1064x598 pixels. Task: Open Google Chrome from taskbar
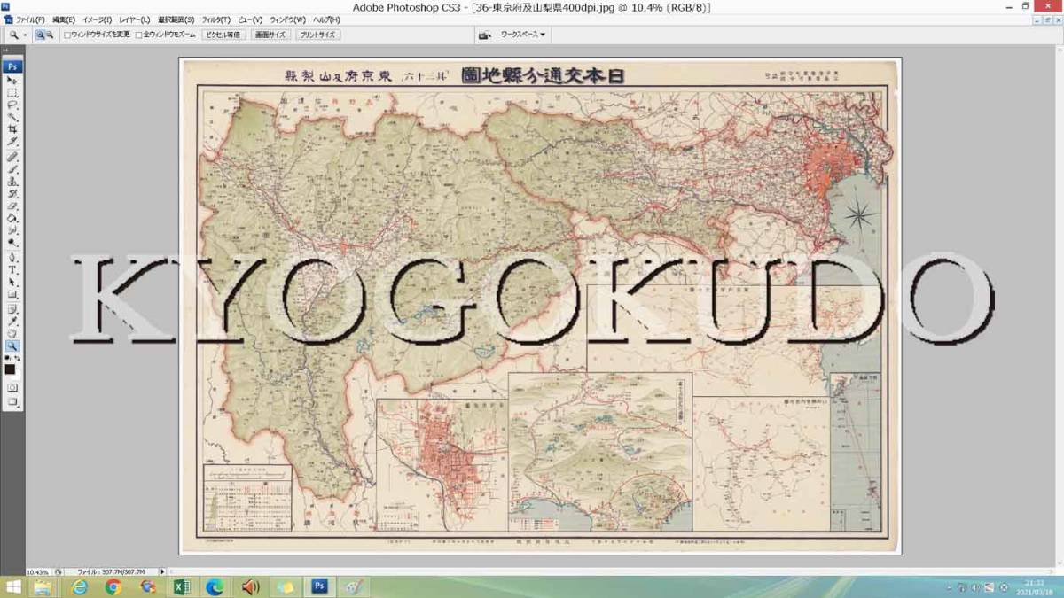tap(113, 587)
